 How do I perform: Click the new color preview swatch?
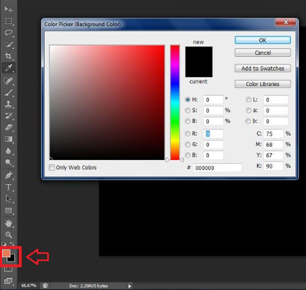pos(199,54)
